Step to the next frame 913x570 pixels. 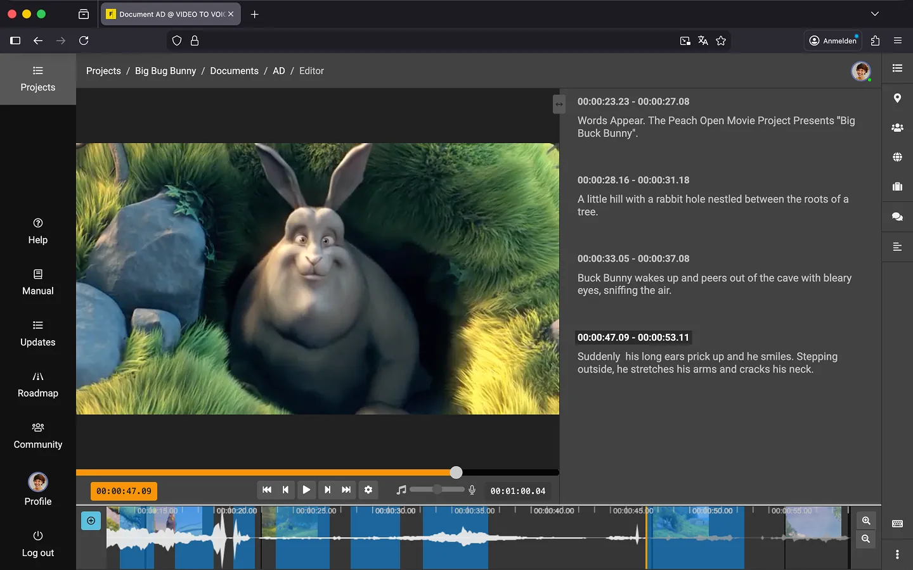coord(327,490)
